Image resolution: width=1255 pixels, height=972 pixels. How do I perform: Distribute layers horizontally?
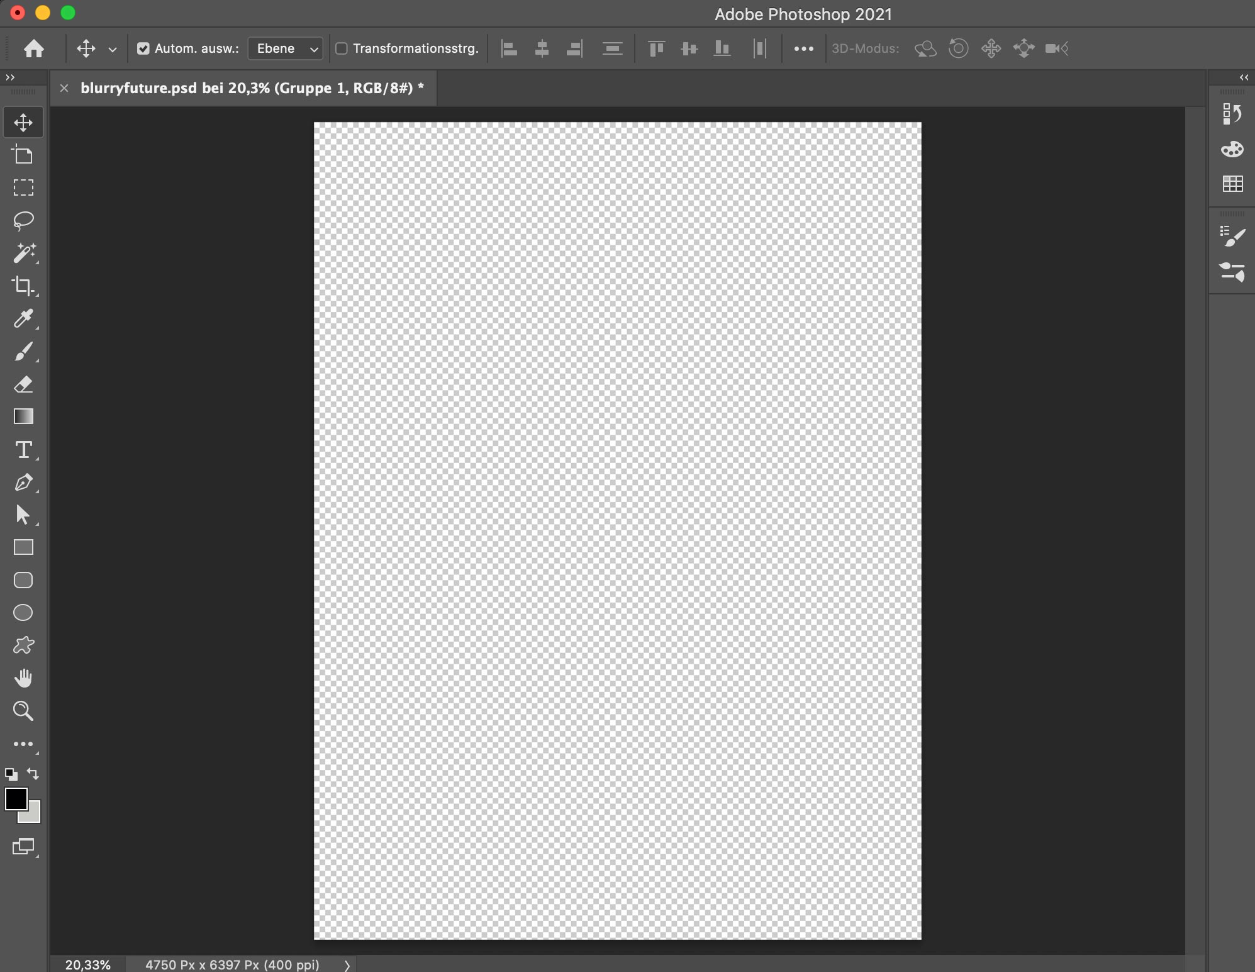(759, 48)
